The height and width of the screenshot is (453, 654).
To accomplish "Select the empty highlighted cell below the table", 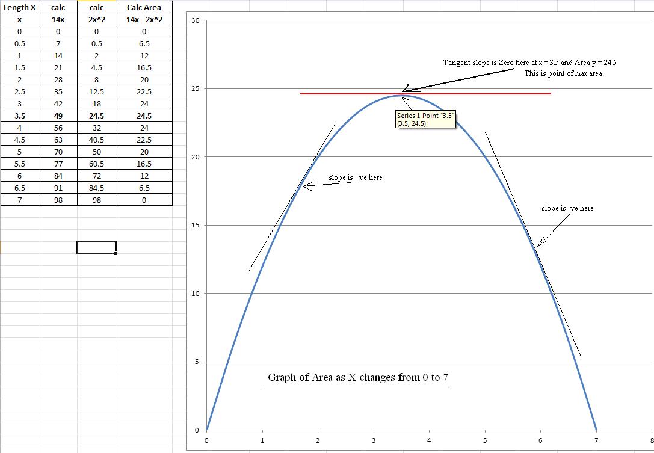I will [x=96, y=247].
